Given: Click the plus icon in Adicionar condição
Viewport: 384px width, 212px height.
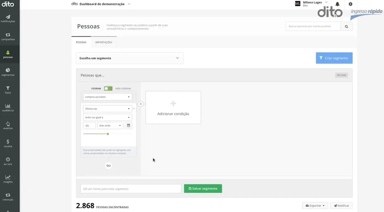Looking at the screenshot, I should [173, 103].
